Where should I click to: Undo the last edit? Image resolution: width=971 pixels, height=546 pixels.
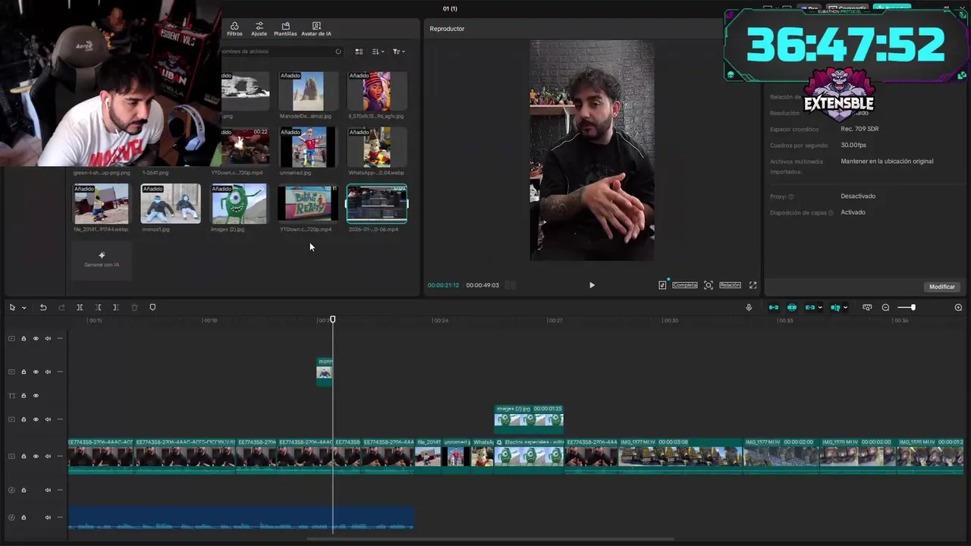point(43,307)
